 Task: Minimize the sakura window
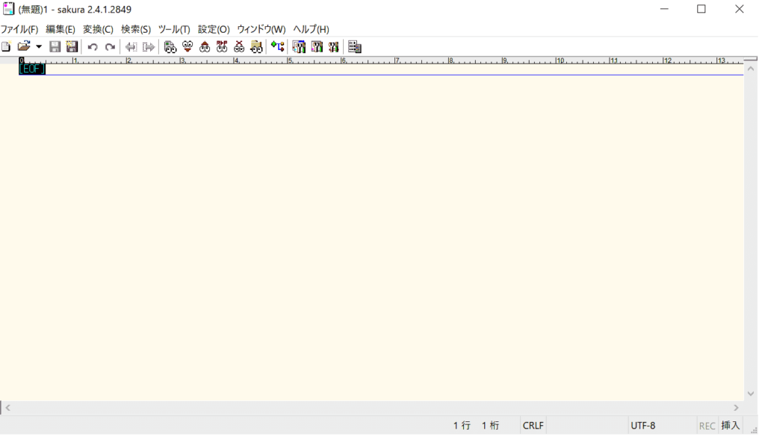point(664,9)
